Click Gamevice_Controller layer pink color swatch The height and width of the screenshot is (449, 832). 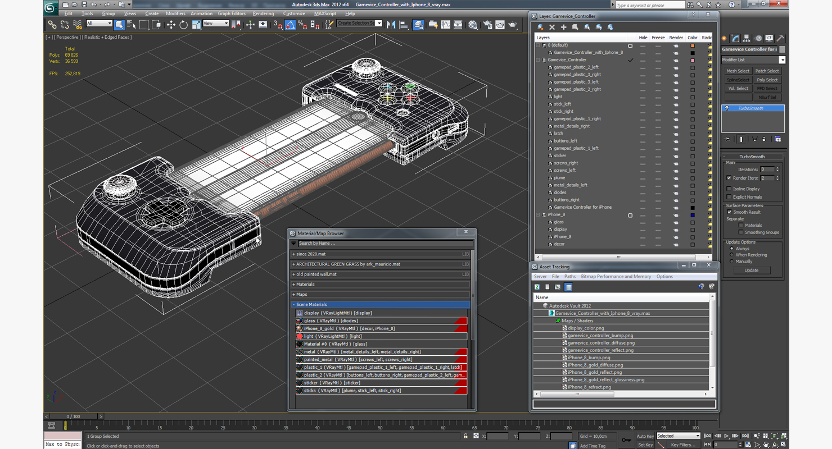click(693, 60)
